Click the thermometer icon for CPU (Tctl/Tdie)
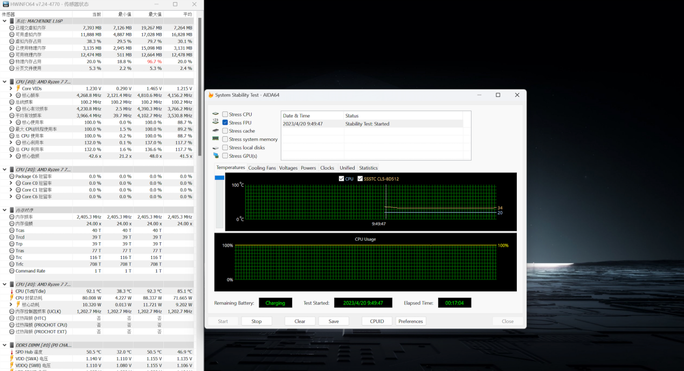The image size is (684, 371). click(x=12, y=291)
